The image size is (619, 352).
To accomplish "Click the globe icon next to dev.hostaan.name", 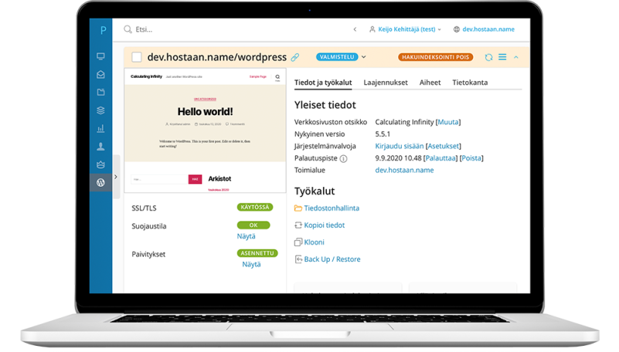I will click(457, 29).
